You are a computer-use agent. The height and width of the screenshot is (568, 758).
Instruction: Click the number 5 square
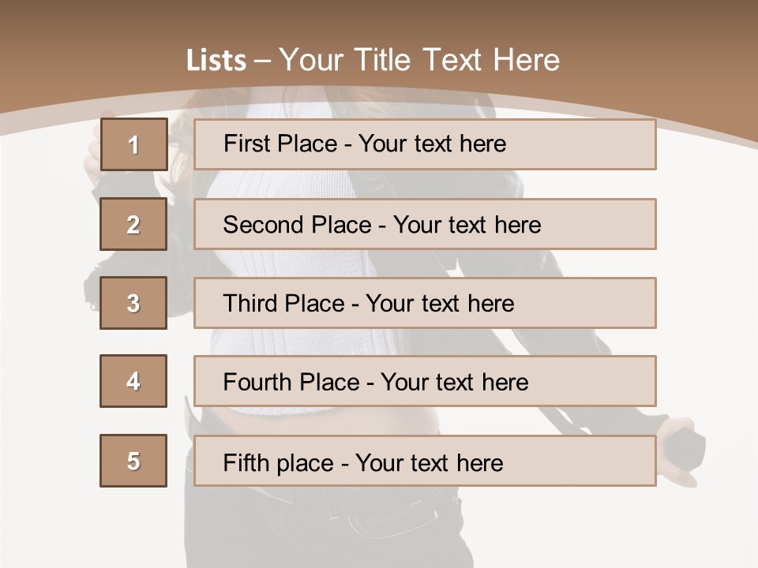click(x=133, y=461)
